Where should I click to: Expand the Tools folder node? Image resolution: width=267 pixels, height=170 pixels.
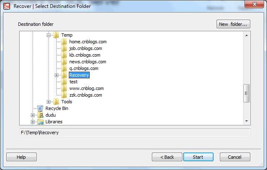[49, 102]
